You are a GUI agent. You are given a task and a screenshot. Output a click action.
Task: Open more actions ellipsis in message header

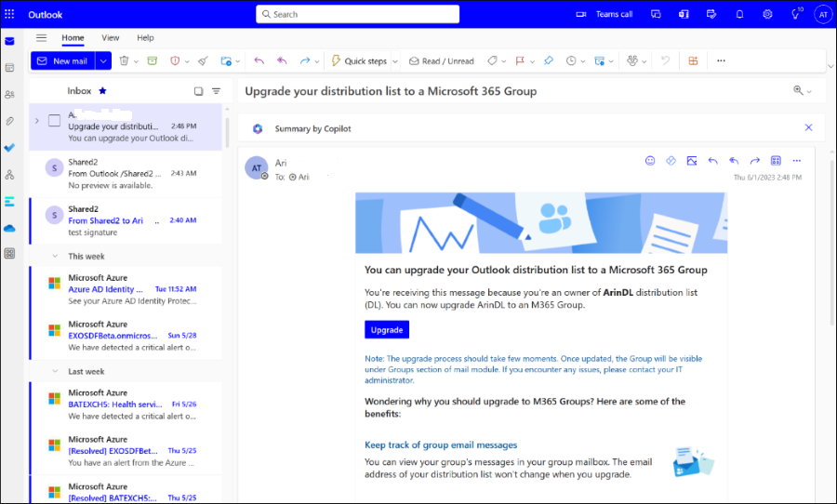pos(796,161)
